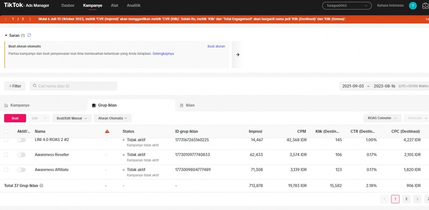Click the total impressions value 713,878

click(x=256, y=186)
